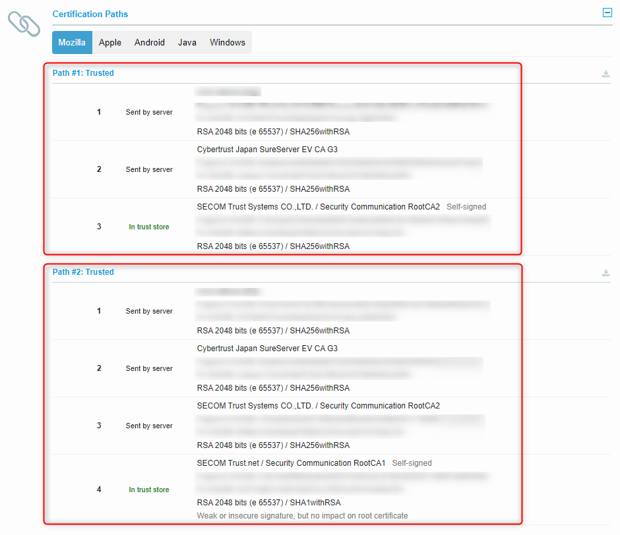Click the Path #2: Trusted header
Image resolution: width=620 pixels, height=535 pixels.
point(83,272)
